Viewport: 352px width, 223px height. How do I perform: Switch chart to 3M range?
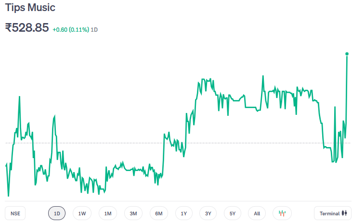click(x=133, y=213)
